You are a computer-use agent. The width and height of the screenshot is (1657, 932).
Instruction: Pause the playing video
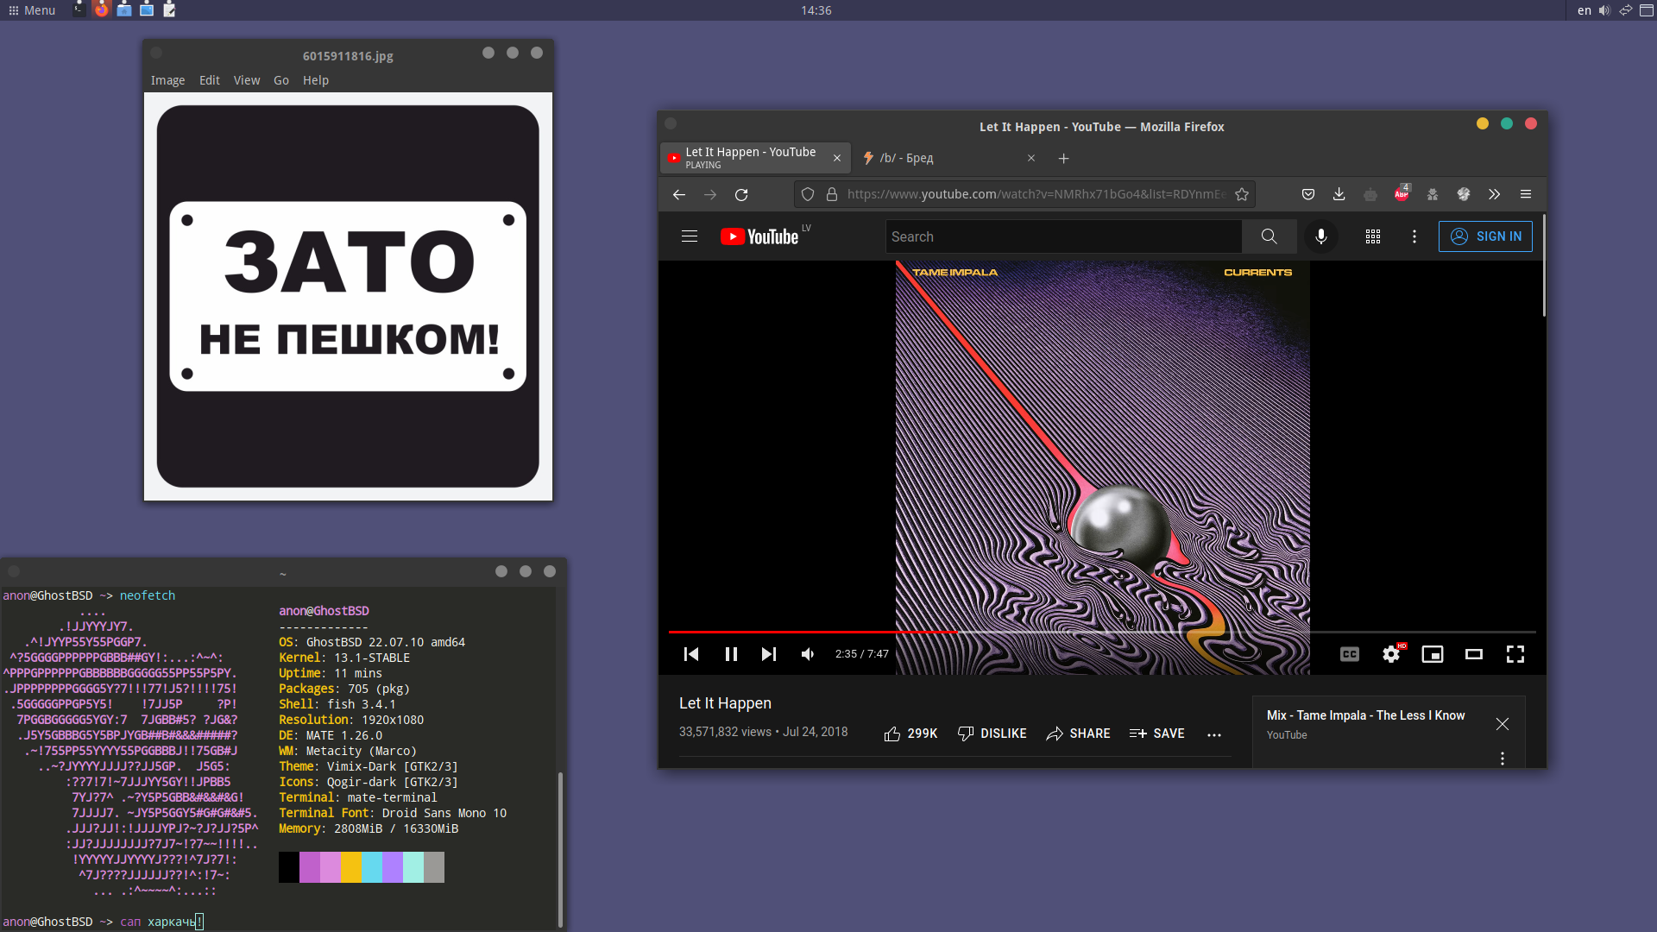pos(731,654)
